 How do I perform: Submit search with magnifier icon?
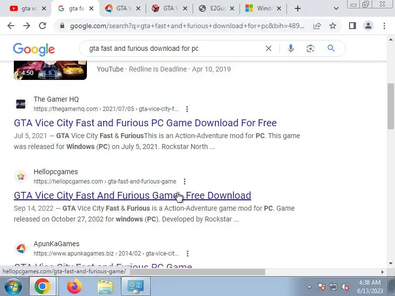(331, 48)
